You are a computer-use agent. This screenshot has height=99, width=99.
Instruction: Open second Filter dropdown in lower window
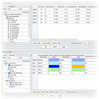[x=25, y=58]
